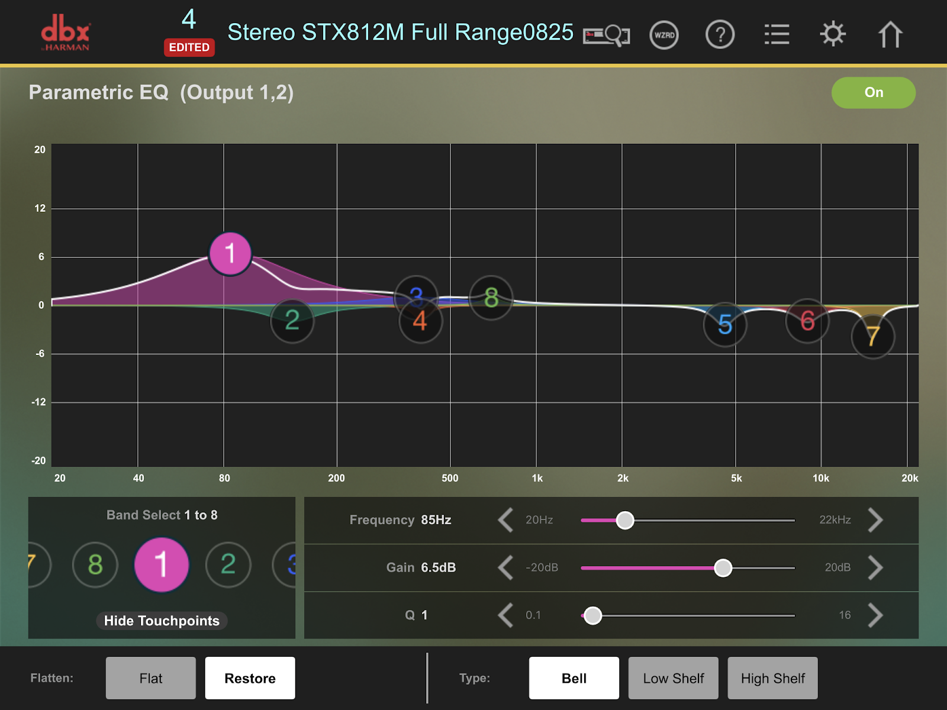Screen dimensions: 947x710
Task: Click the -20dB minimum gain label
Action: (x=542, y=567)
